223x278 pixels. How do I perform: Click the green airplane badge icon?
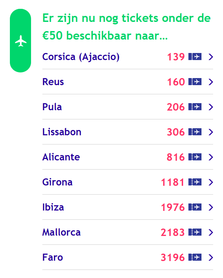pyautogui.click(x=20, y=41)
